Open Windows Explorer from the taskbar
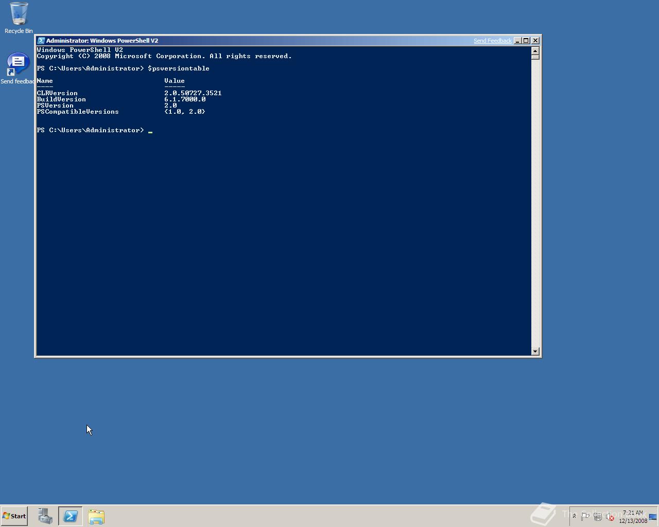Image resolution: width=659 pixels, height=527 pixels. coord(96,516)
